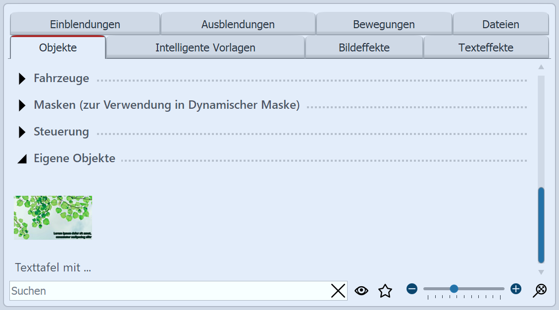Switch to the Dateien tab
The image size is (559, 310).
tap(501, 24)
